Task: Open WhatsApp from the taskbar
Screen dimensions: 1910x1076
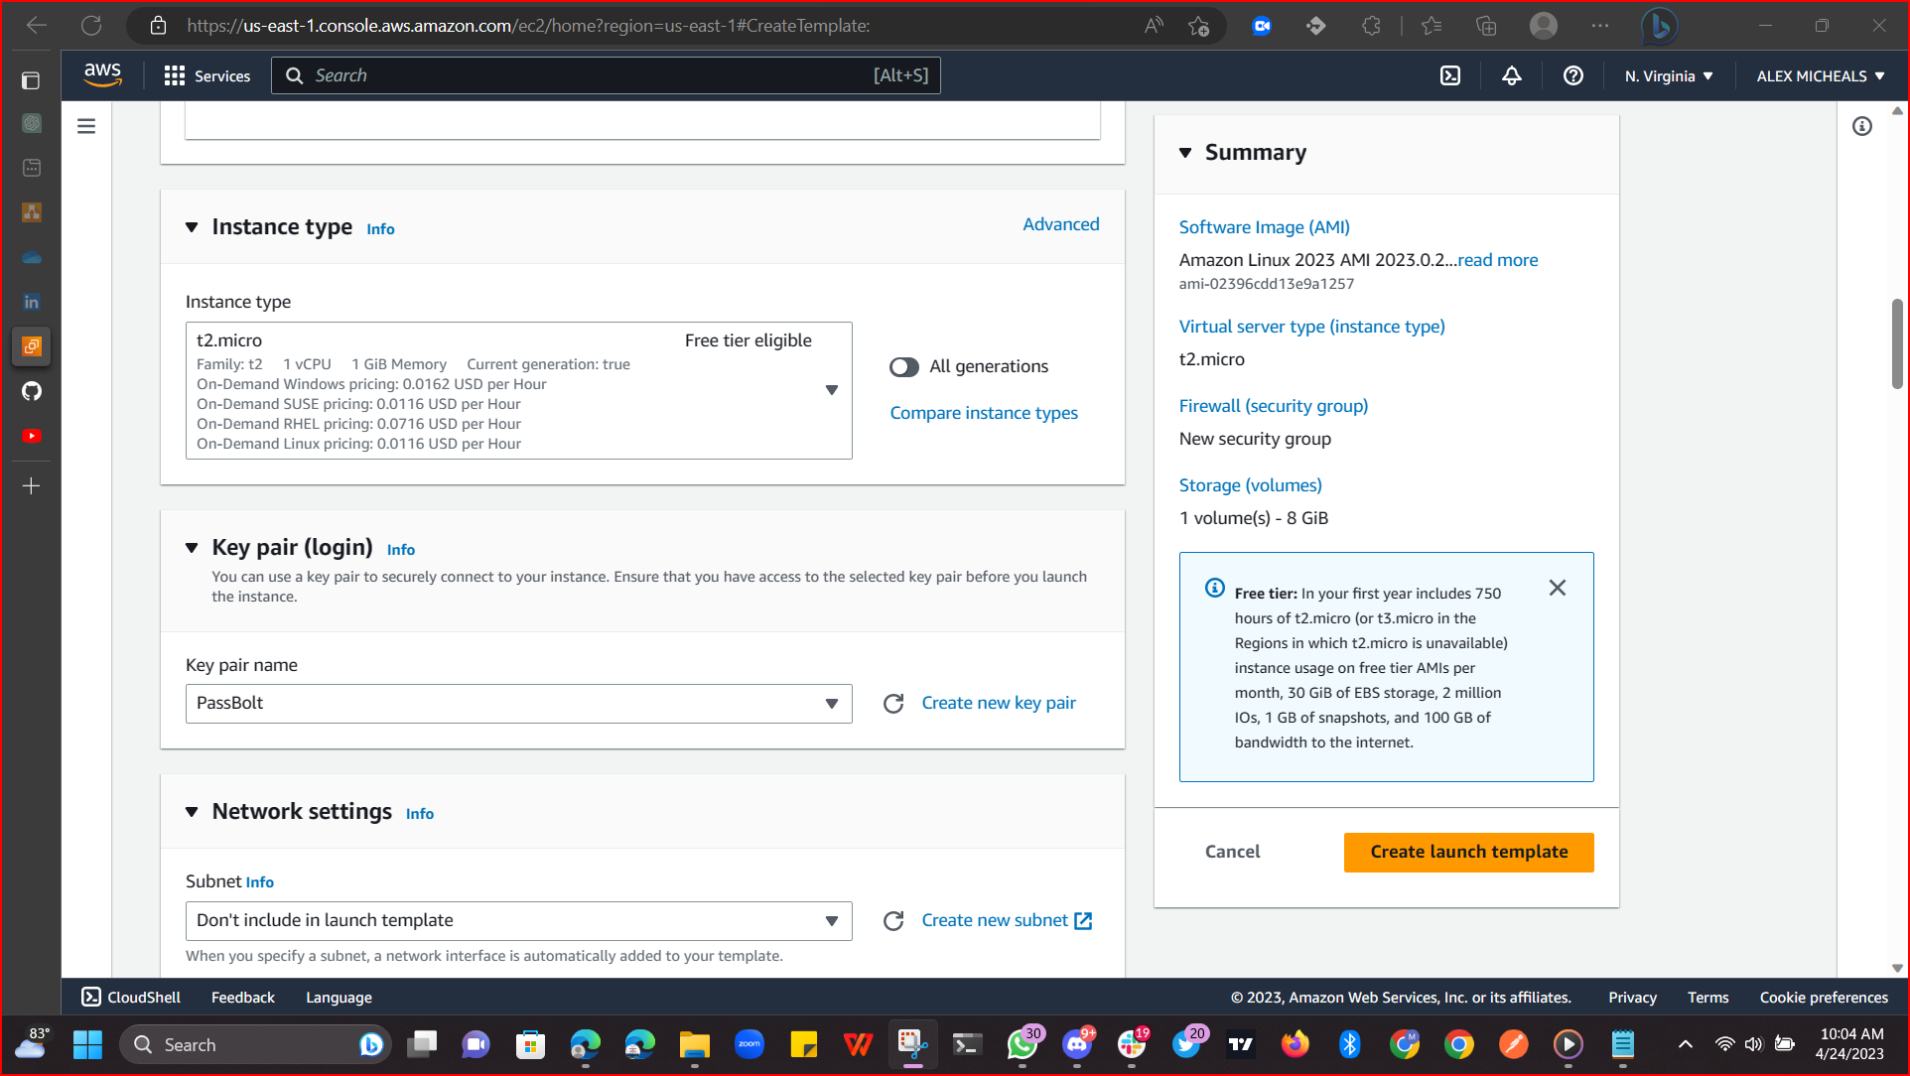Action: click(1023, 1044)
